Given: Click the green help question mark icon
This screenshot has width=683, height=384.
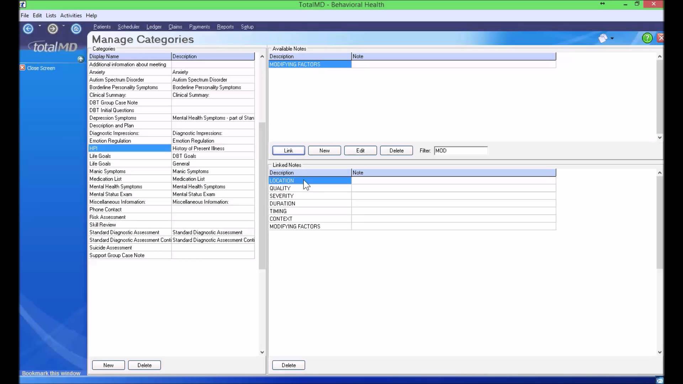Looking at the screenshot, I should 647,38.
